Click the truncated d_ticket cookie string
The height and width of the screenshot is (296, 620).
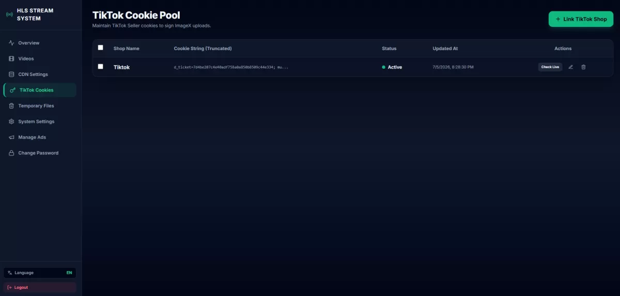coord(231,67)
